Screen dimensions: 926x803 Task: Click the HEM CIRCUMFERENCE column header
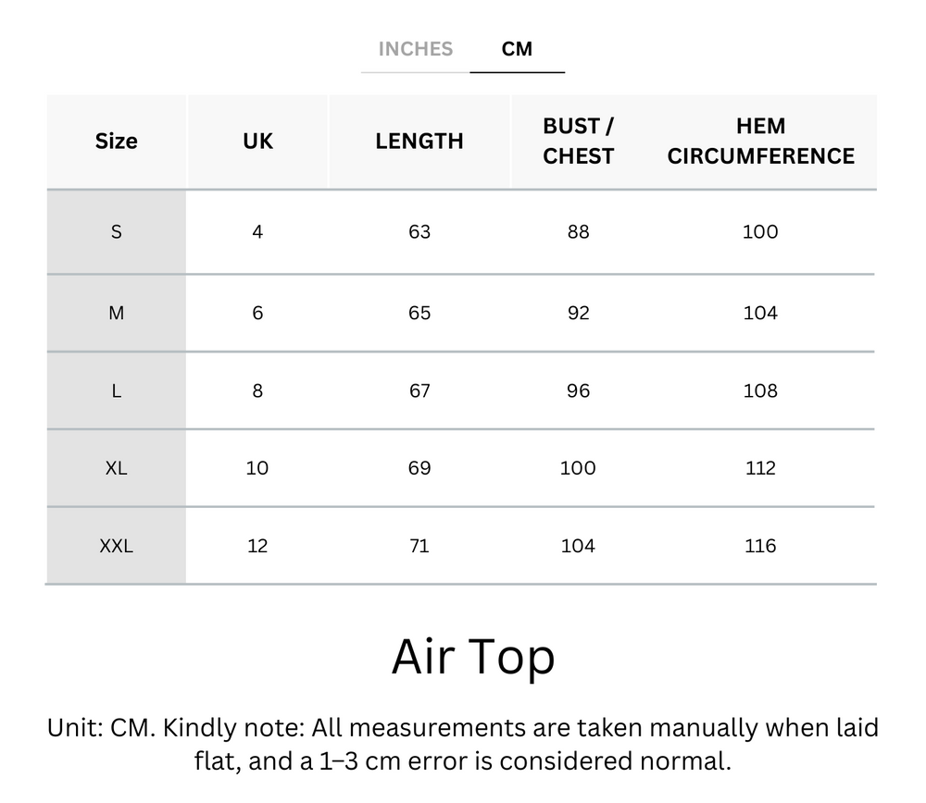coord(760,141)
